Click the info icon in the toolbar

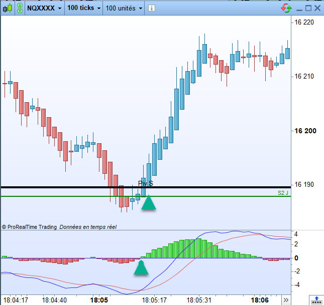pyautogui.click(x=152, y=8)
